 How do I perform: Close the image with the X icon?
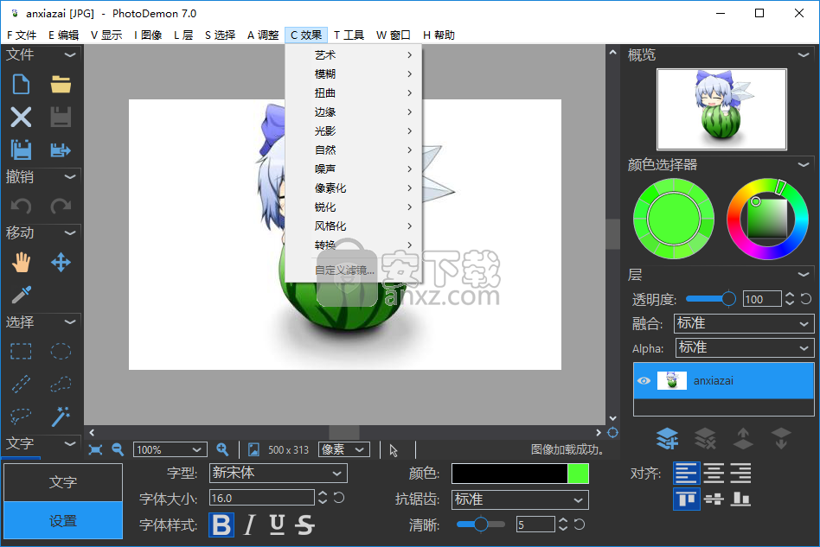click(x=21, y=117)
